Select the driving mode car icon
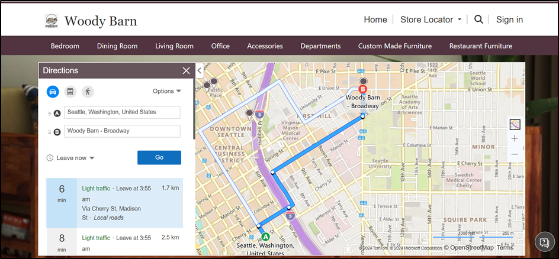 coord(53,92)
